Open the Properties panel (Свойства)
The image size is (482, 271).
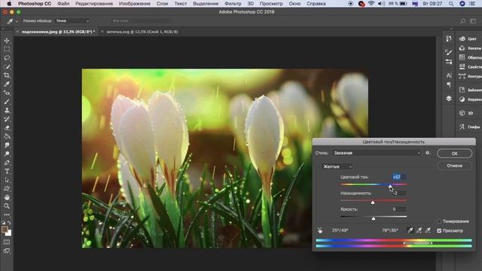[x=470, y=67]
